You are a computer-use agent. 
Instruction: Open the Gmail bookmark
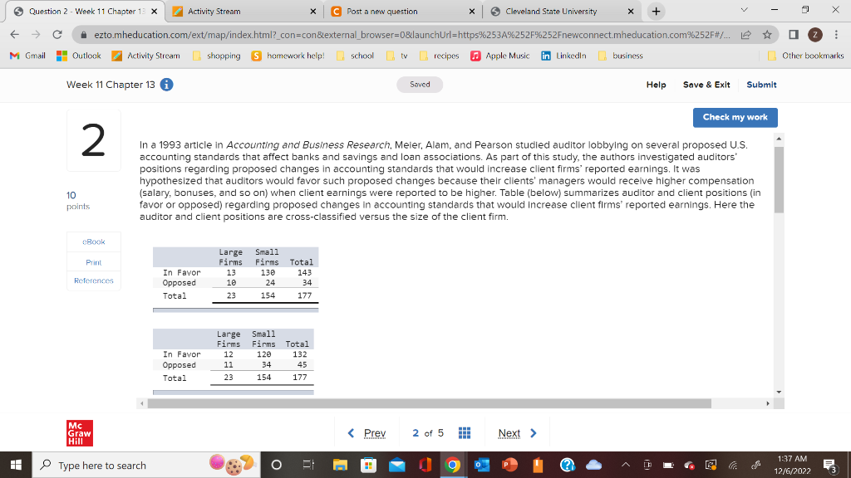(x=27, y=56)
